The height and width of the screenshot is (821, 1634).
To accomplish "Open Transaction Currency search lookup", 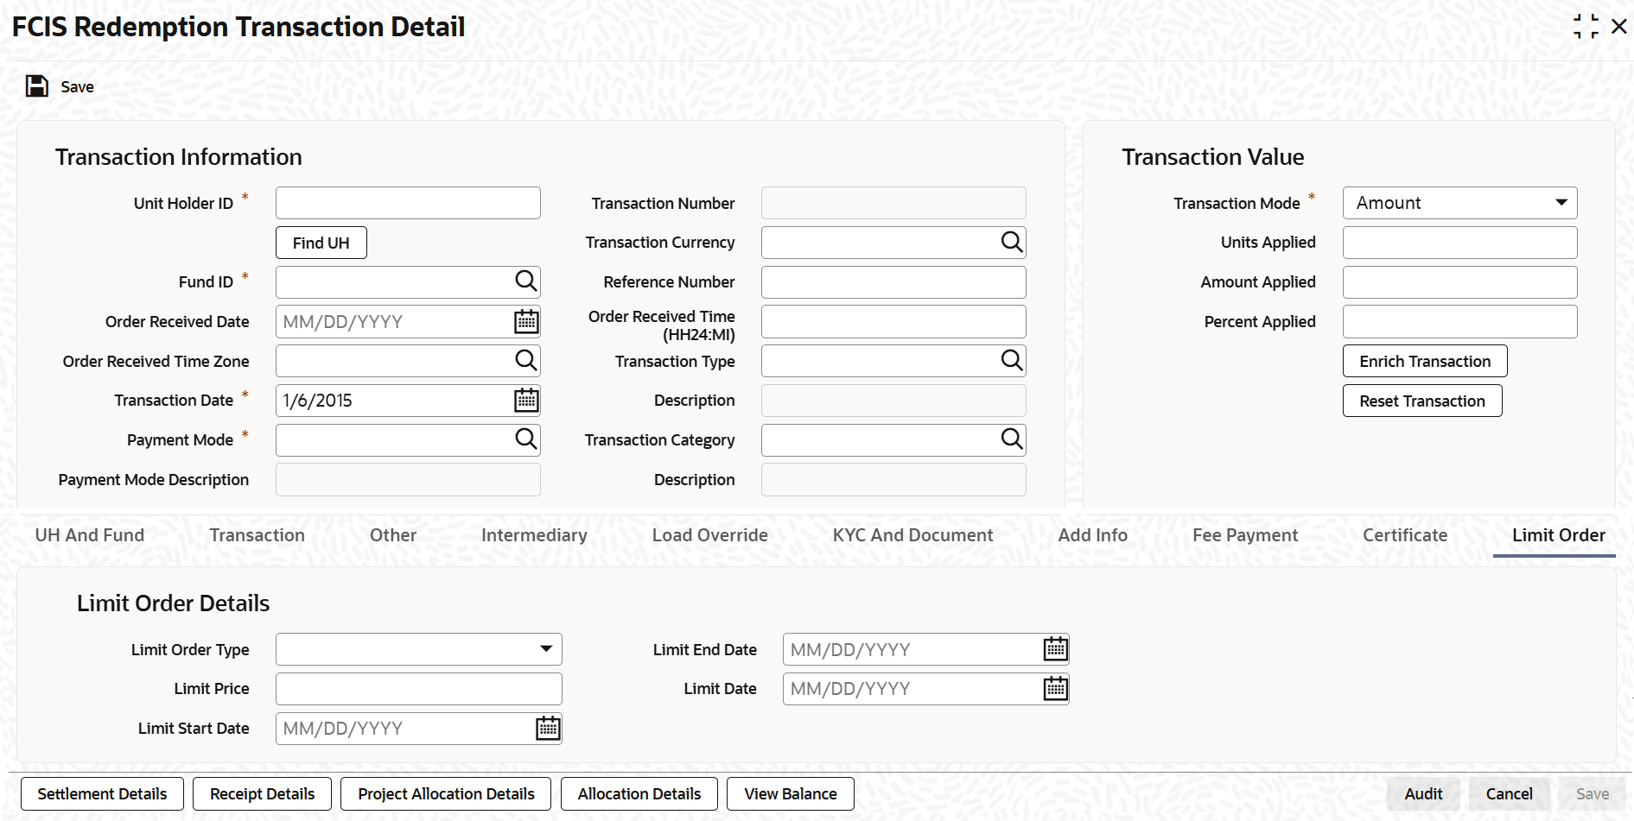I will click(1011, 243).
